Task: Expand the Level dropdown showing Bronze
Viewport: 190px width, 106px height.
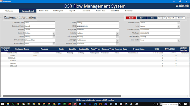Action: 179,26
